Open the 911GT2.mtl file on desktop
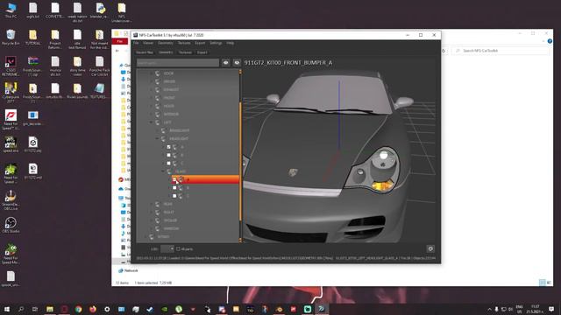The height and width of the screenshot is (315, 561). [x=33, y=171]
